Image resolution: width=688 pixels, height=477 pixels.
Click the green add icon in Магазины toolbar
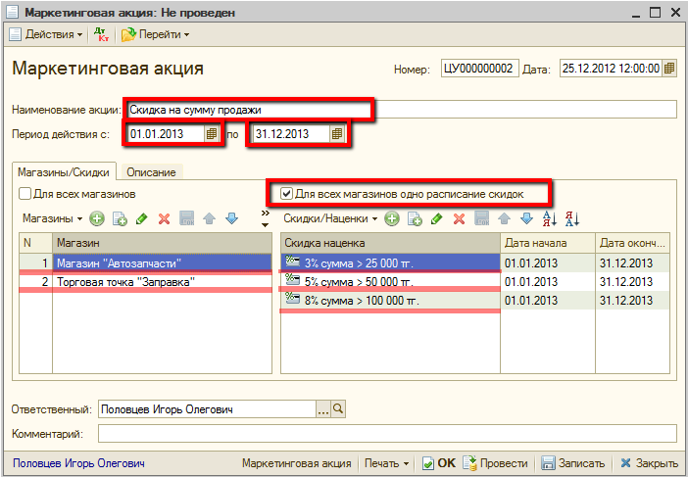point(97,218)
